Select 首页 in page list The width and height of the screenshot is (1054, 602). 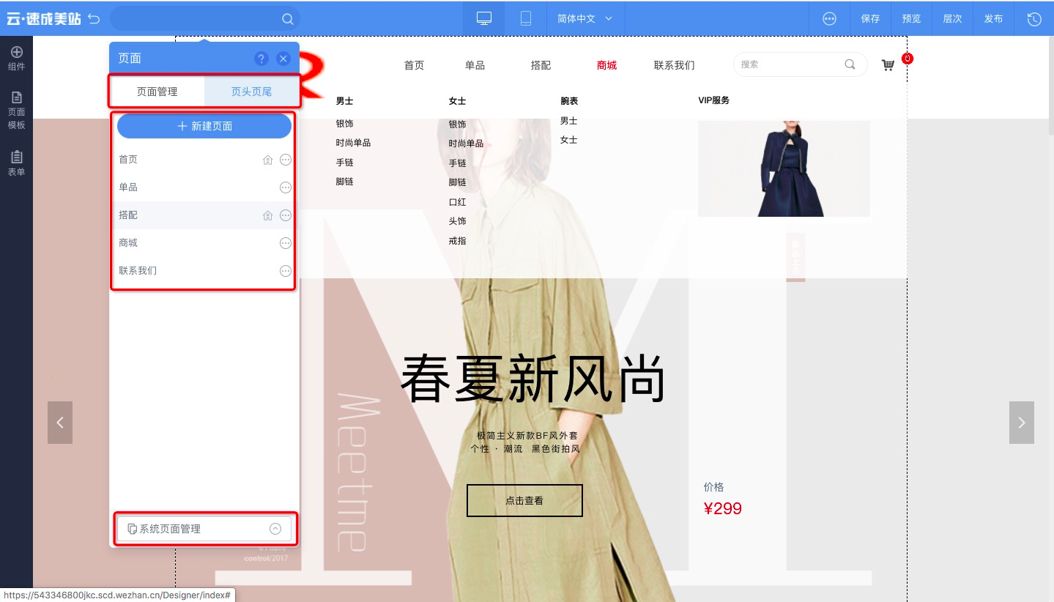pyautogui.click(x=128, y=160)
